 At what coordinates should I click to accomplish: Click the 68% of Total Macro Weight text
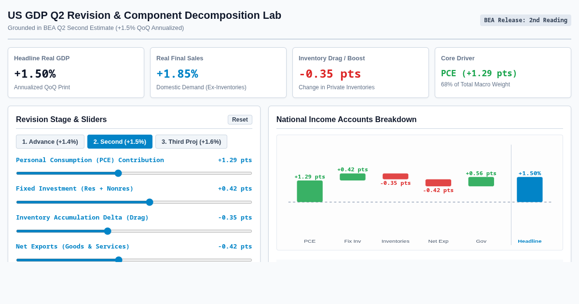[475, 84]
